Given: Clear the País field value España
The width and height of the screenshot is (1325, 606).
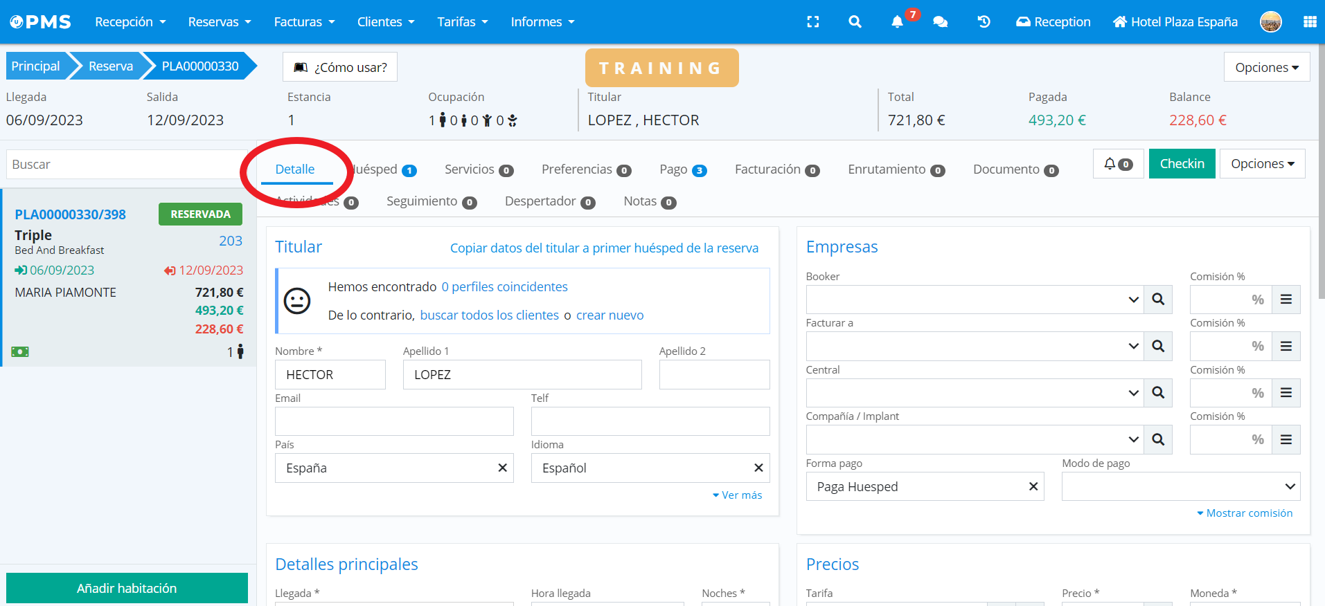Looking at the screenshot, I should [x=503, y=468].
